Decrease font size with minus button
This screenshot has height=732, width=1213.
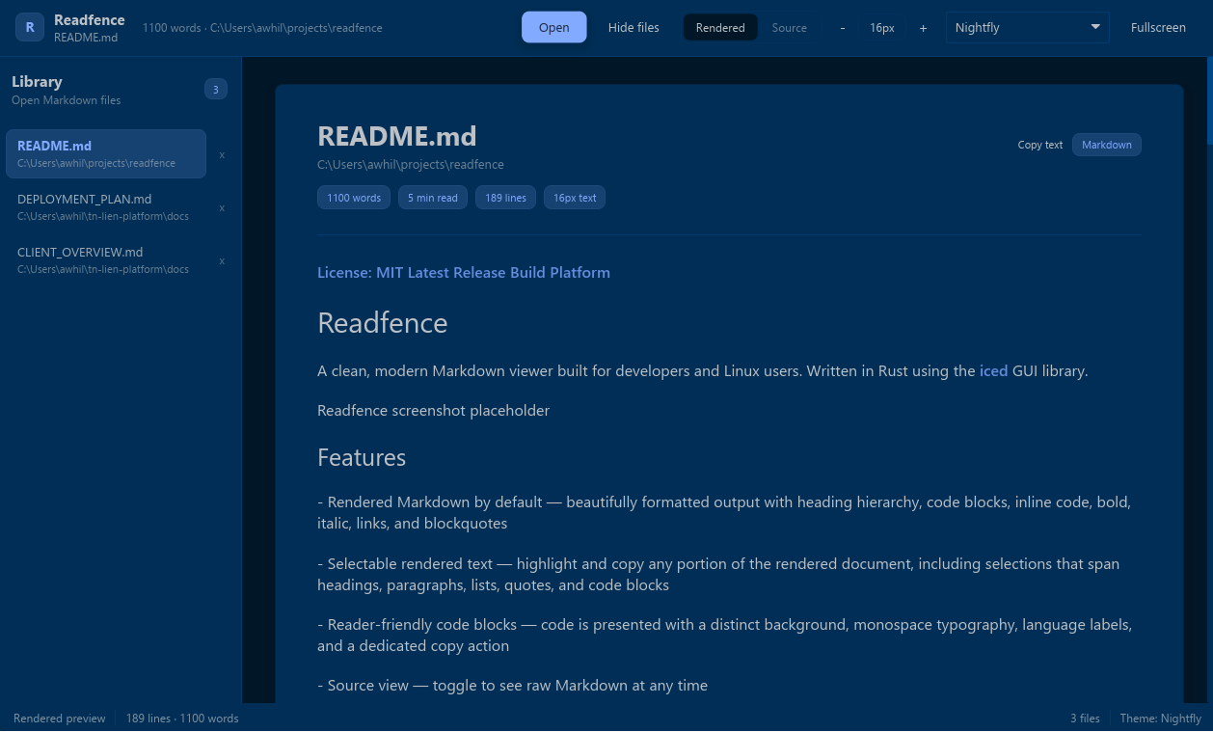pyautogui.click(x=843, y=28)
